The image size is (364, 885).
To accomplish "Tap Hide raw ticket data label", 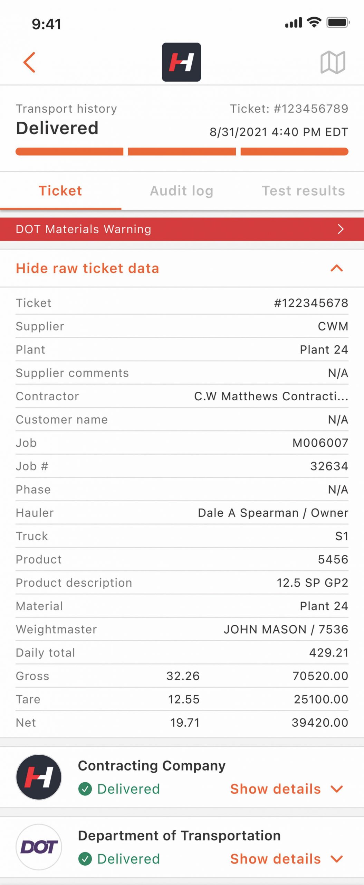I will [x=87, y=268].
